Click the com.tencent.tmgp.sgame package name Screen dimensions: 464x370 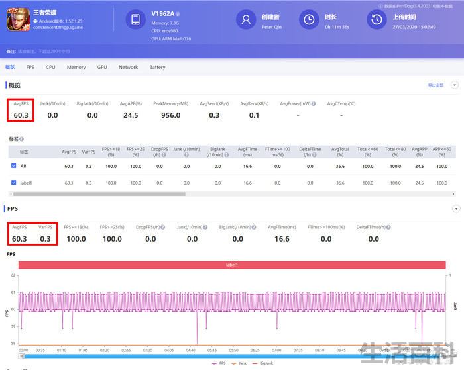click(x=58, y=28)
